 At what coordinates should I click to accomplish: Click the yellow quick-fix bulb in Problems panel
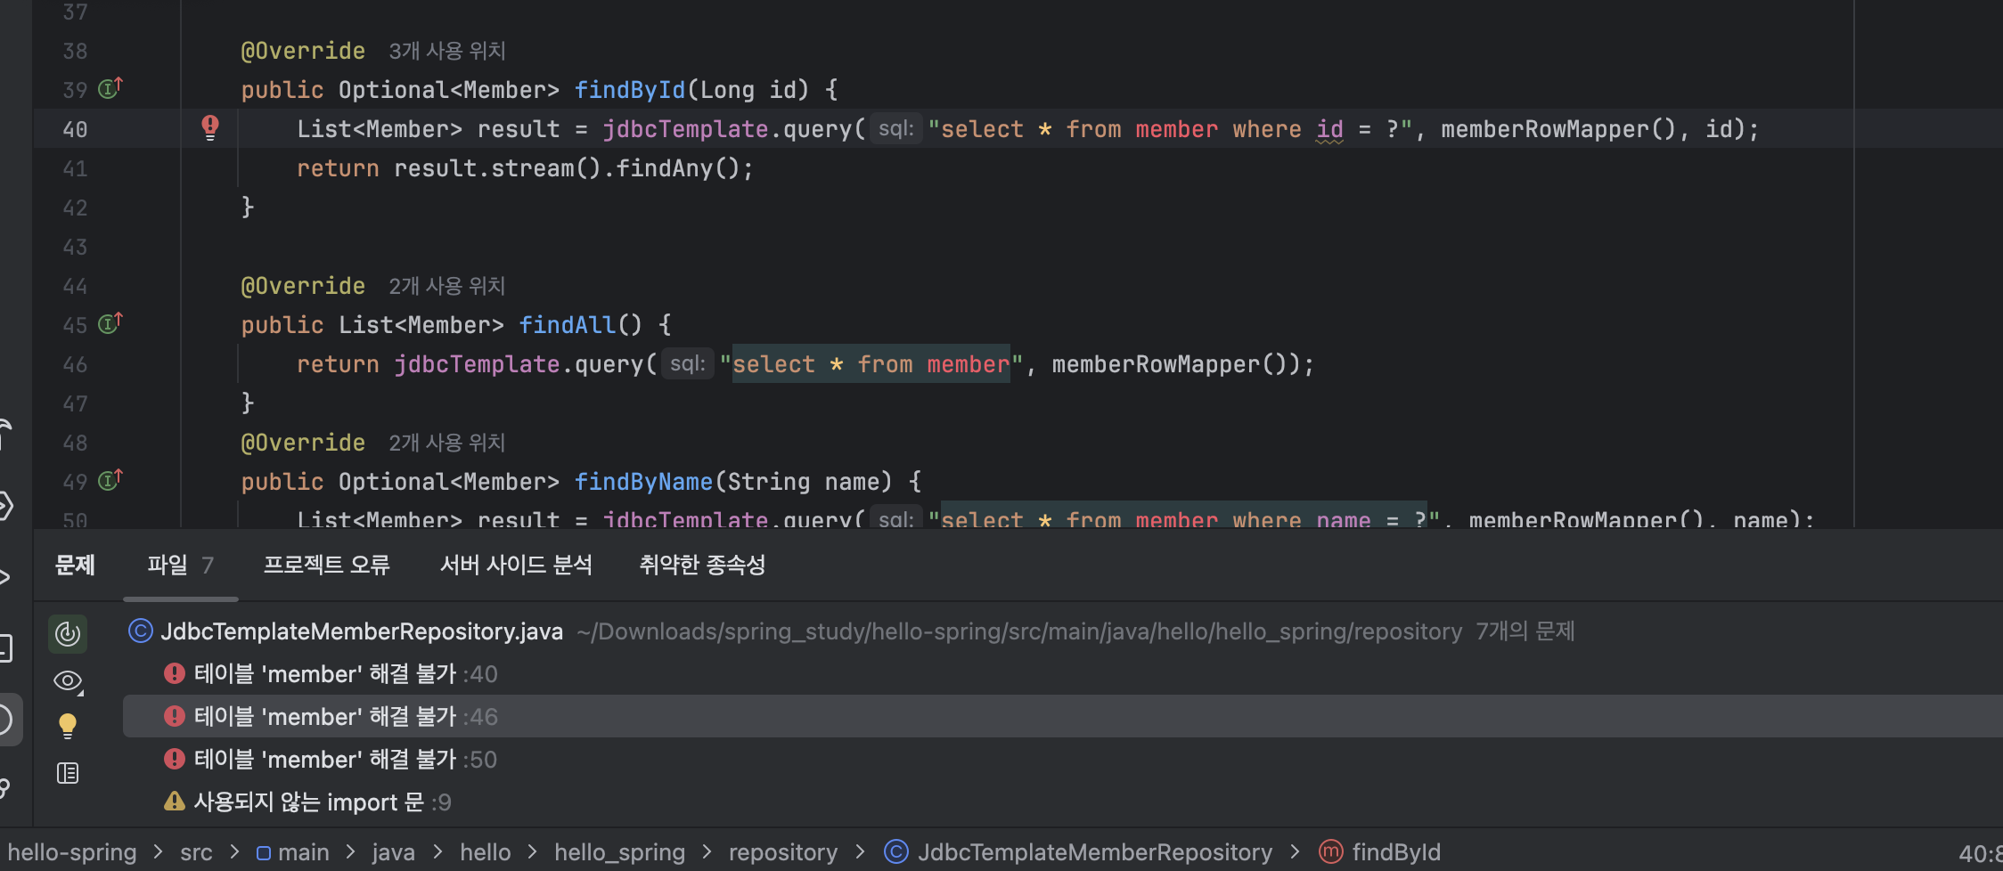coord(68,727)
